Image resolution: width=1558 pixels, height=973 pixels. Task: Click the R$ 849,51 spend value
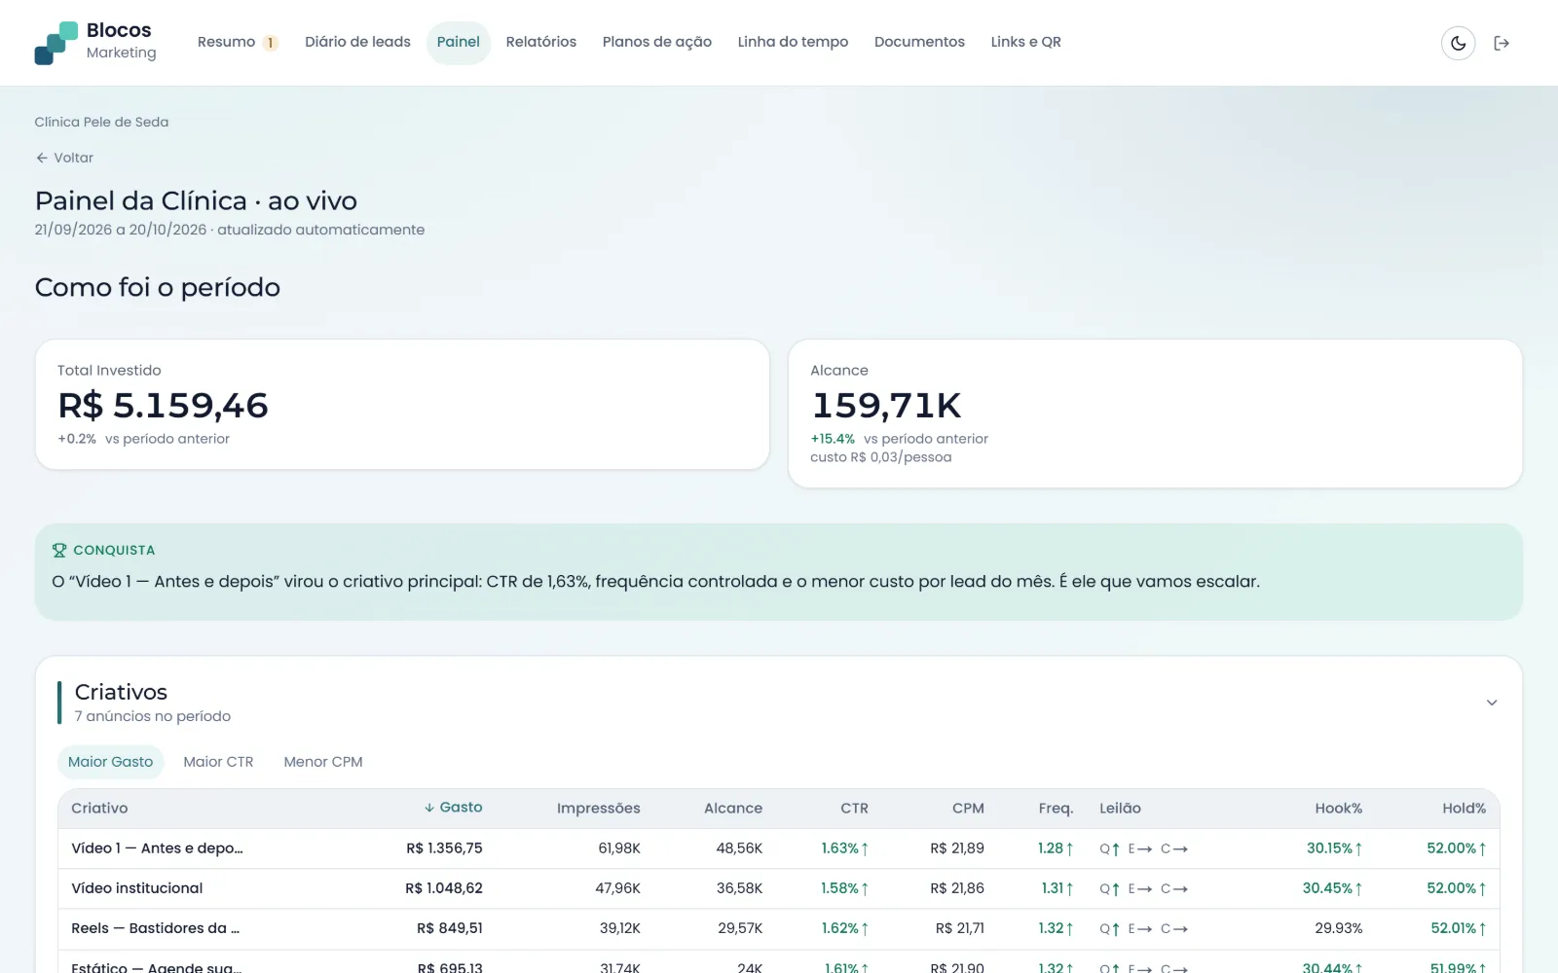pos(450,928)
